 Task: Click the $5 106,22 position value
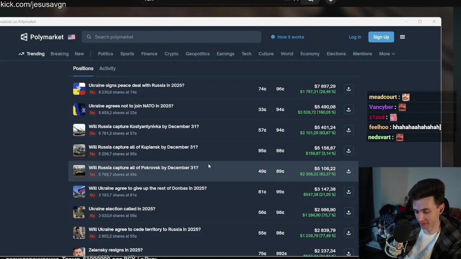(325, 168)
